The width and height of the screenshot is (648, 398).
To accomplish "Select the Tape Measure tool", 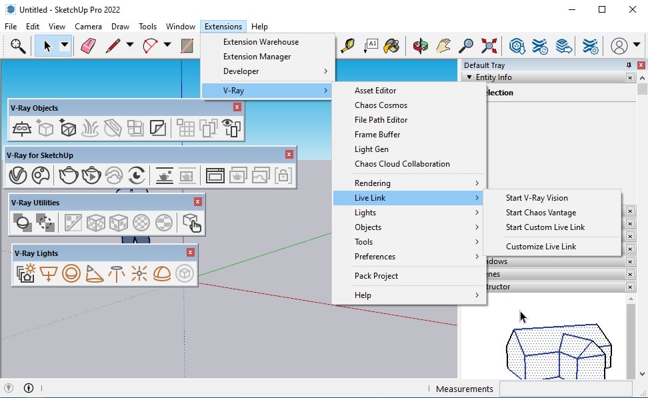I will point(347,45).
